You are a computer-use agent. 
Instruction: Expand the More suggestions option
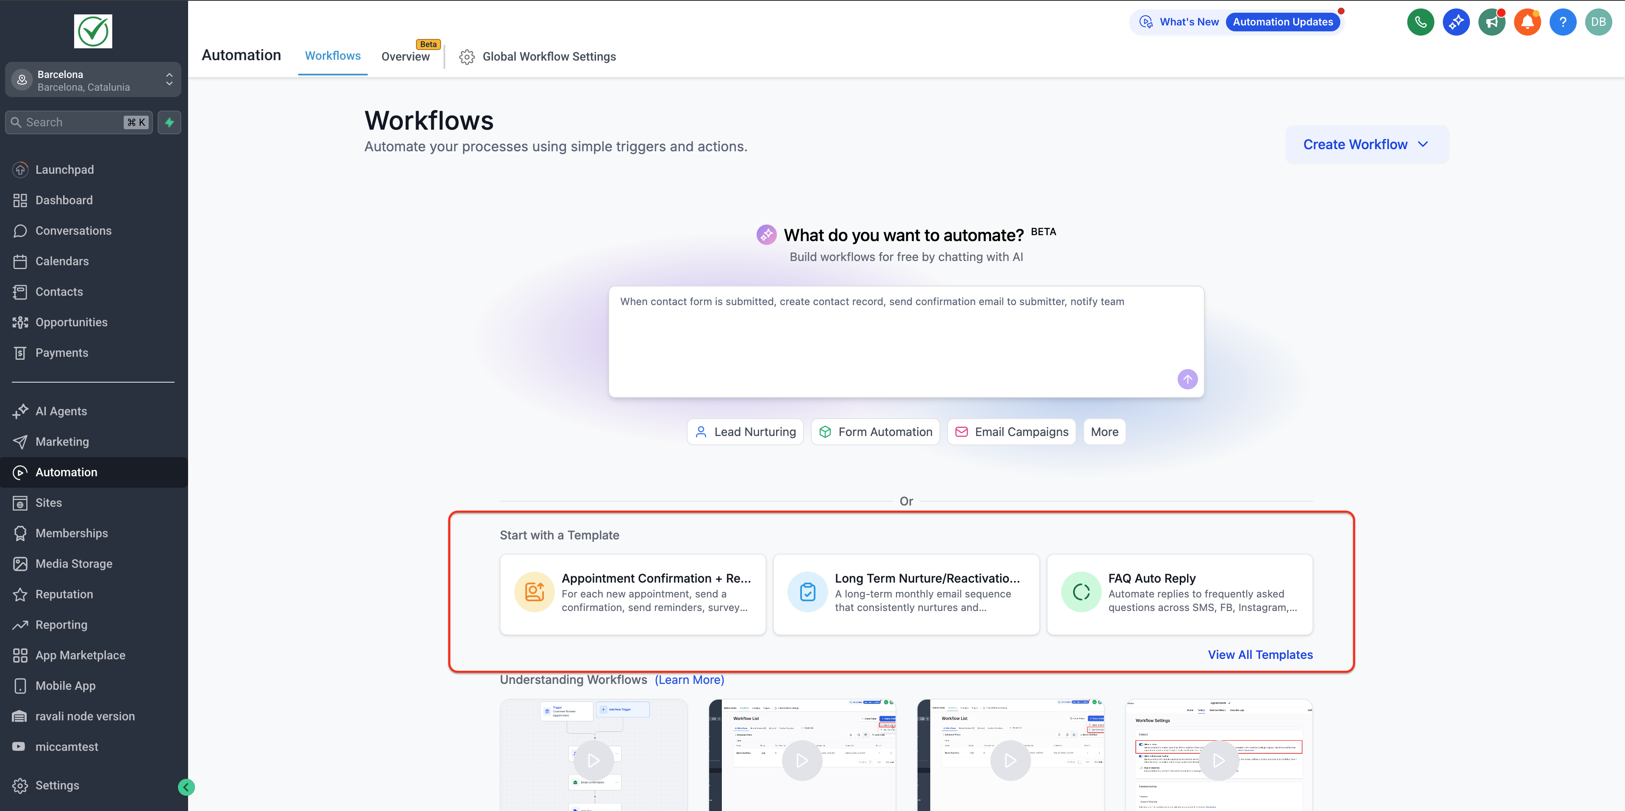[x=1104, y=432]
